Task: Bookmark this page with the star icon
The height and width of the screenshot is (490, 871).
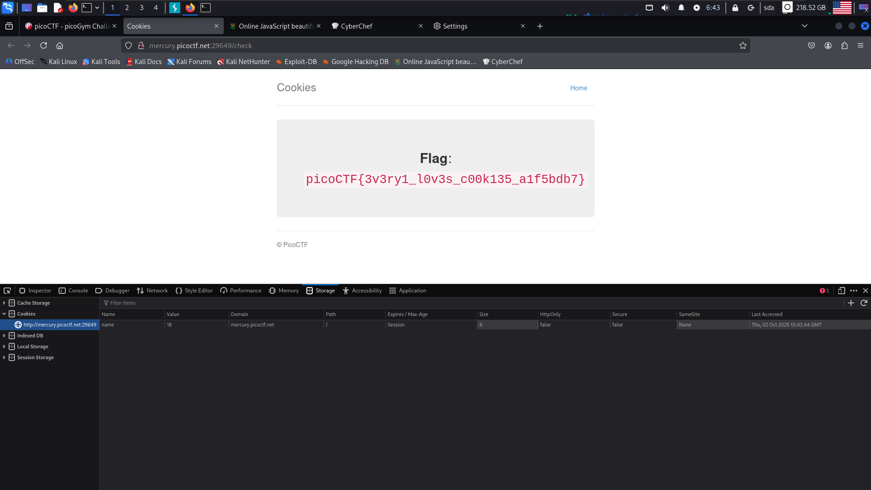Action: [743, 45]
